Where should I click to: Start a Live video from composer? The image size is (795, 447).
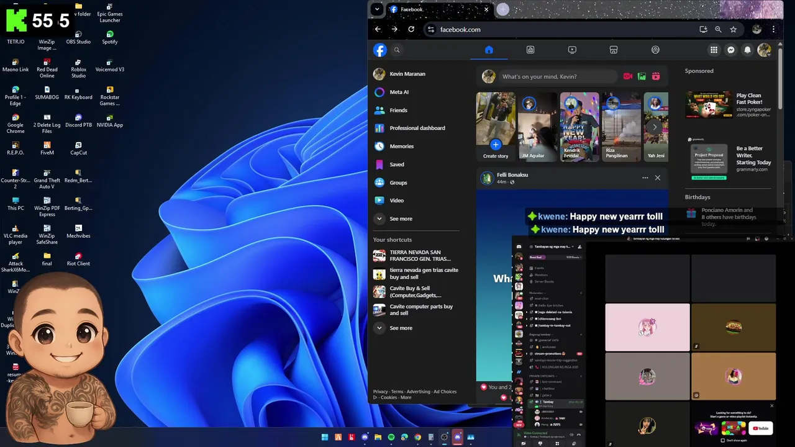pos(628,76)
